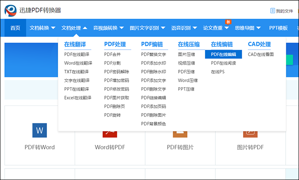This screenshot has height=180, width=299.
Task: Click the 在线压缩 column heading
Action: tap(189, 44)
